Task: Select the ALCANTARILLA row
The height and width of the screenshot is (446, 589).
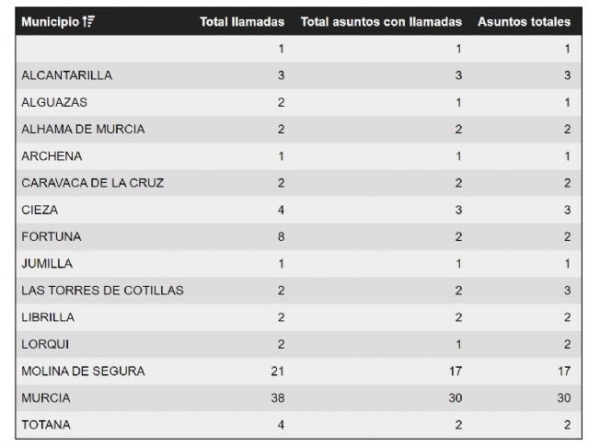Action: (66, 75)
